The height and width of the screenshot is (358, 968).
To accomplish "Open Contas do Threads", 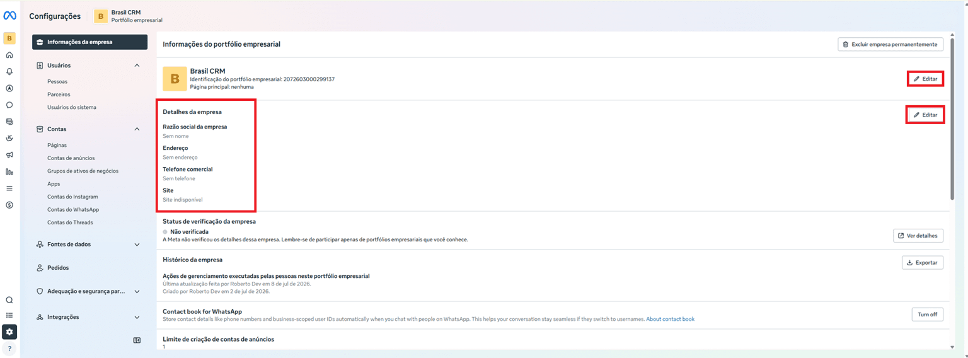I will click(x=70, y=222).
